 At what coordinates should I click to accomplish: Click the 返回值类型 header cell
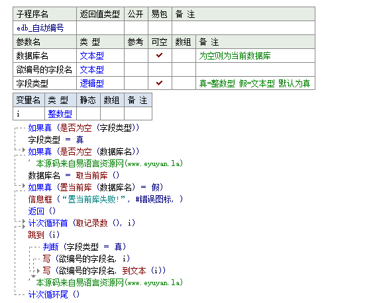[100, 14]
